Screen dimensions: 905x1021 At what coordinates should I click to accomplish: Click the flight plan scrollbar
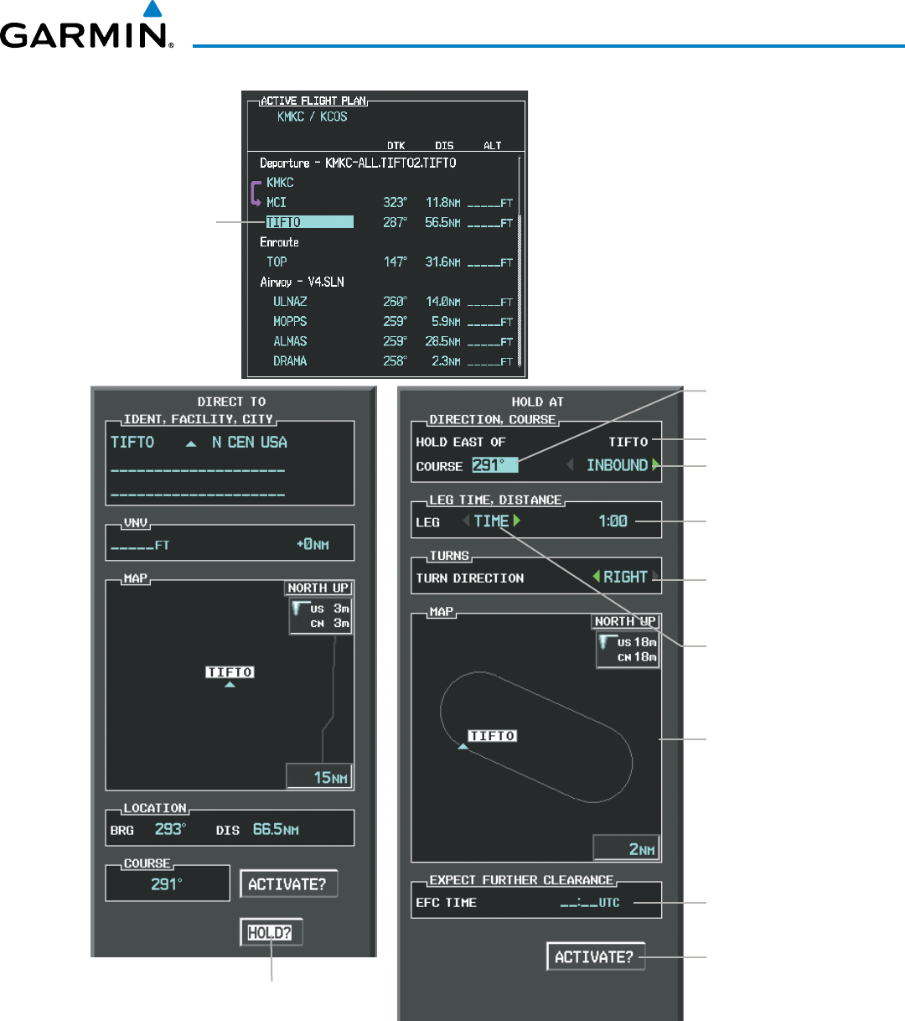tap(520, 262)
